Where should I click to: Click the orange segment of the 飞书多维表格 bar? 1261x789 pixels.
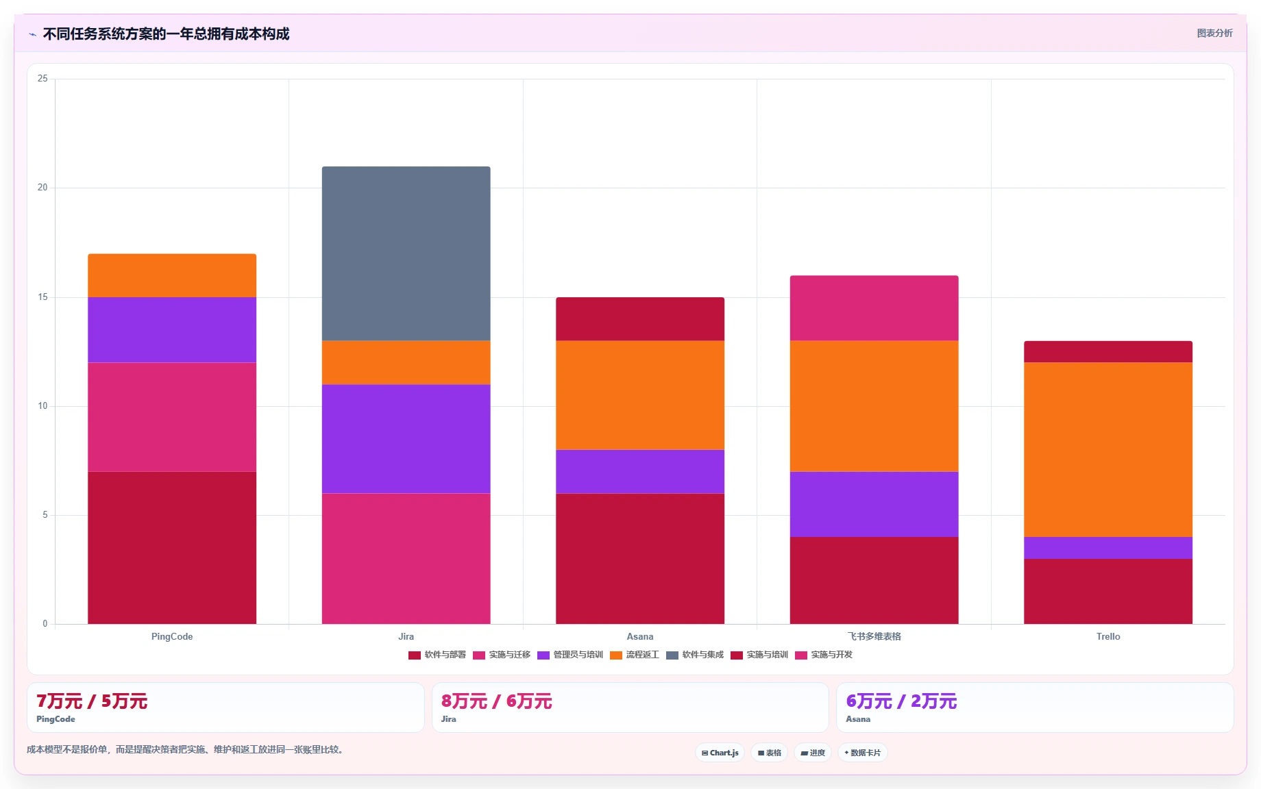coord(874,406)
